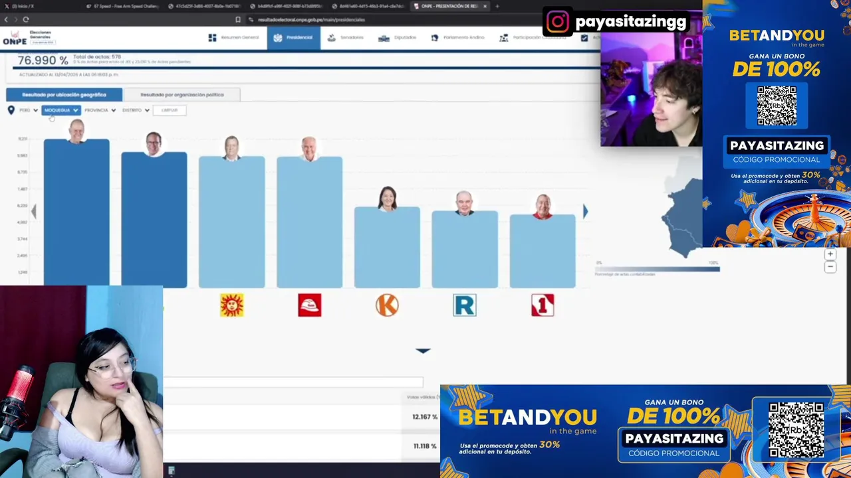Click the tallest dark blue result bar
The height and width of the screenshot is (478, 851).
point(76,214)
